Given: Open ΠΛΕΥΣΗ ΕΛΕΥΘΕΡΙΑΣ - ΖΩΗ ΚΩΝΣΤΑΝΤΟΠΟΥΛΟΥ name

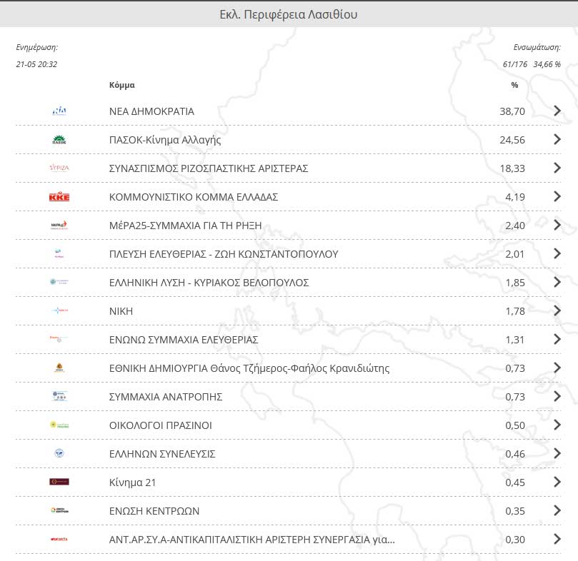Looking at the screenshot, I should (224, 254).
